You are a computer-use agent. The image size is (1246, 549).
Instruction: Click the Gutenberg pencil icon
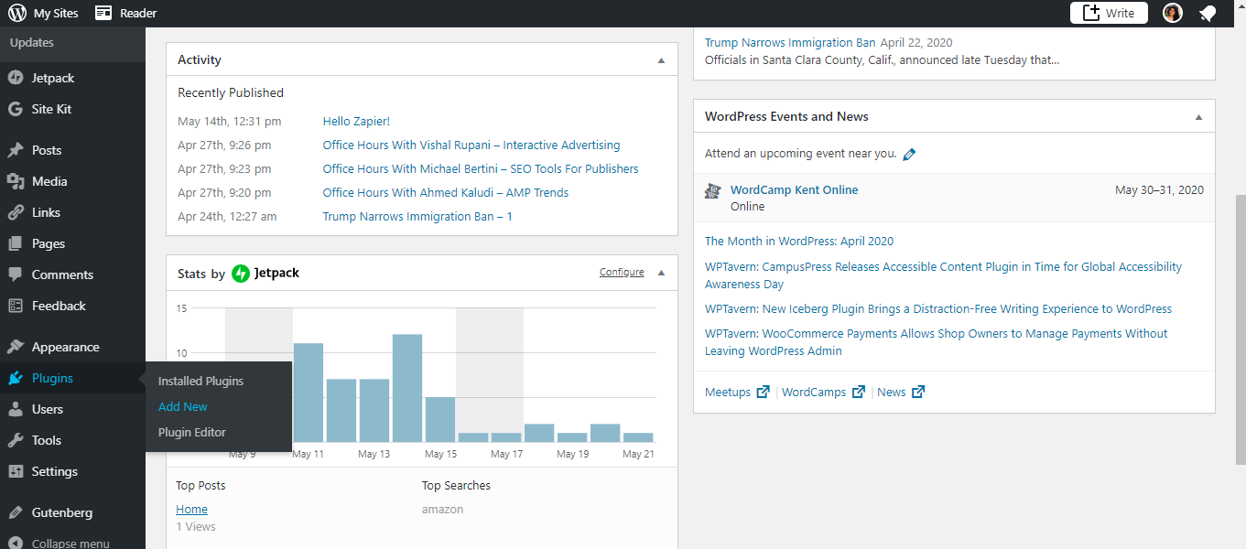(x=16, y=512)
